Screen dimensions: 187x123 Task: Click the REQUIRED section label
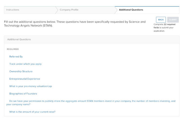[13, 49]
